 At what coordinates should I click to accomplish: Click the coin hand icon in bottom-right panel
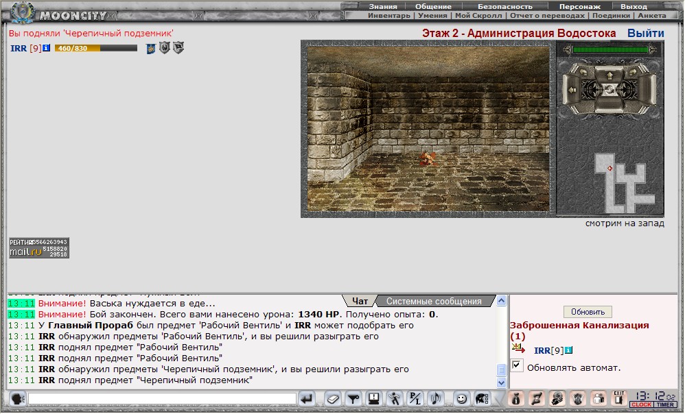(557, 399)
